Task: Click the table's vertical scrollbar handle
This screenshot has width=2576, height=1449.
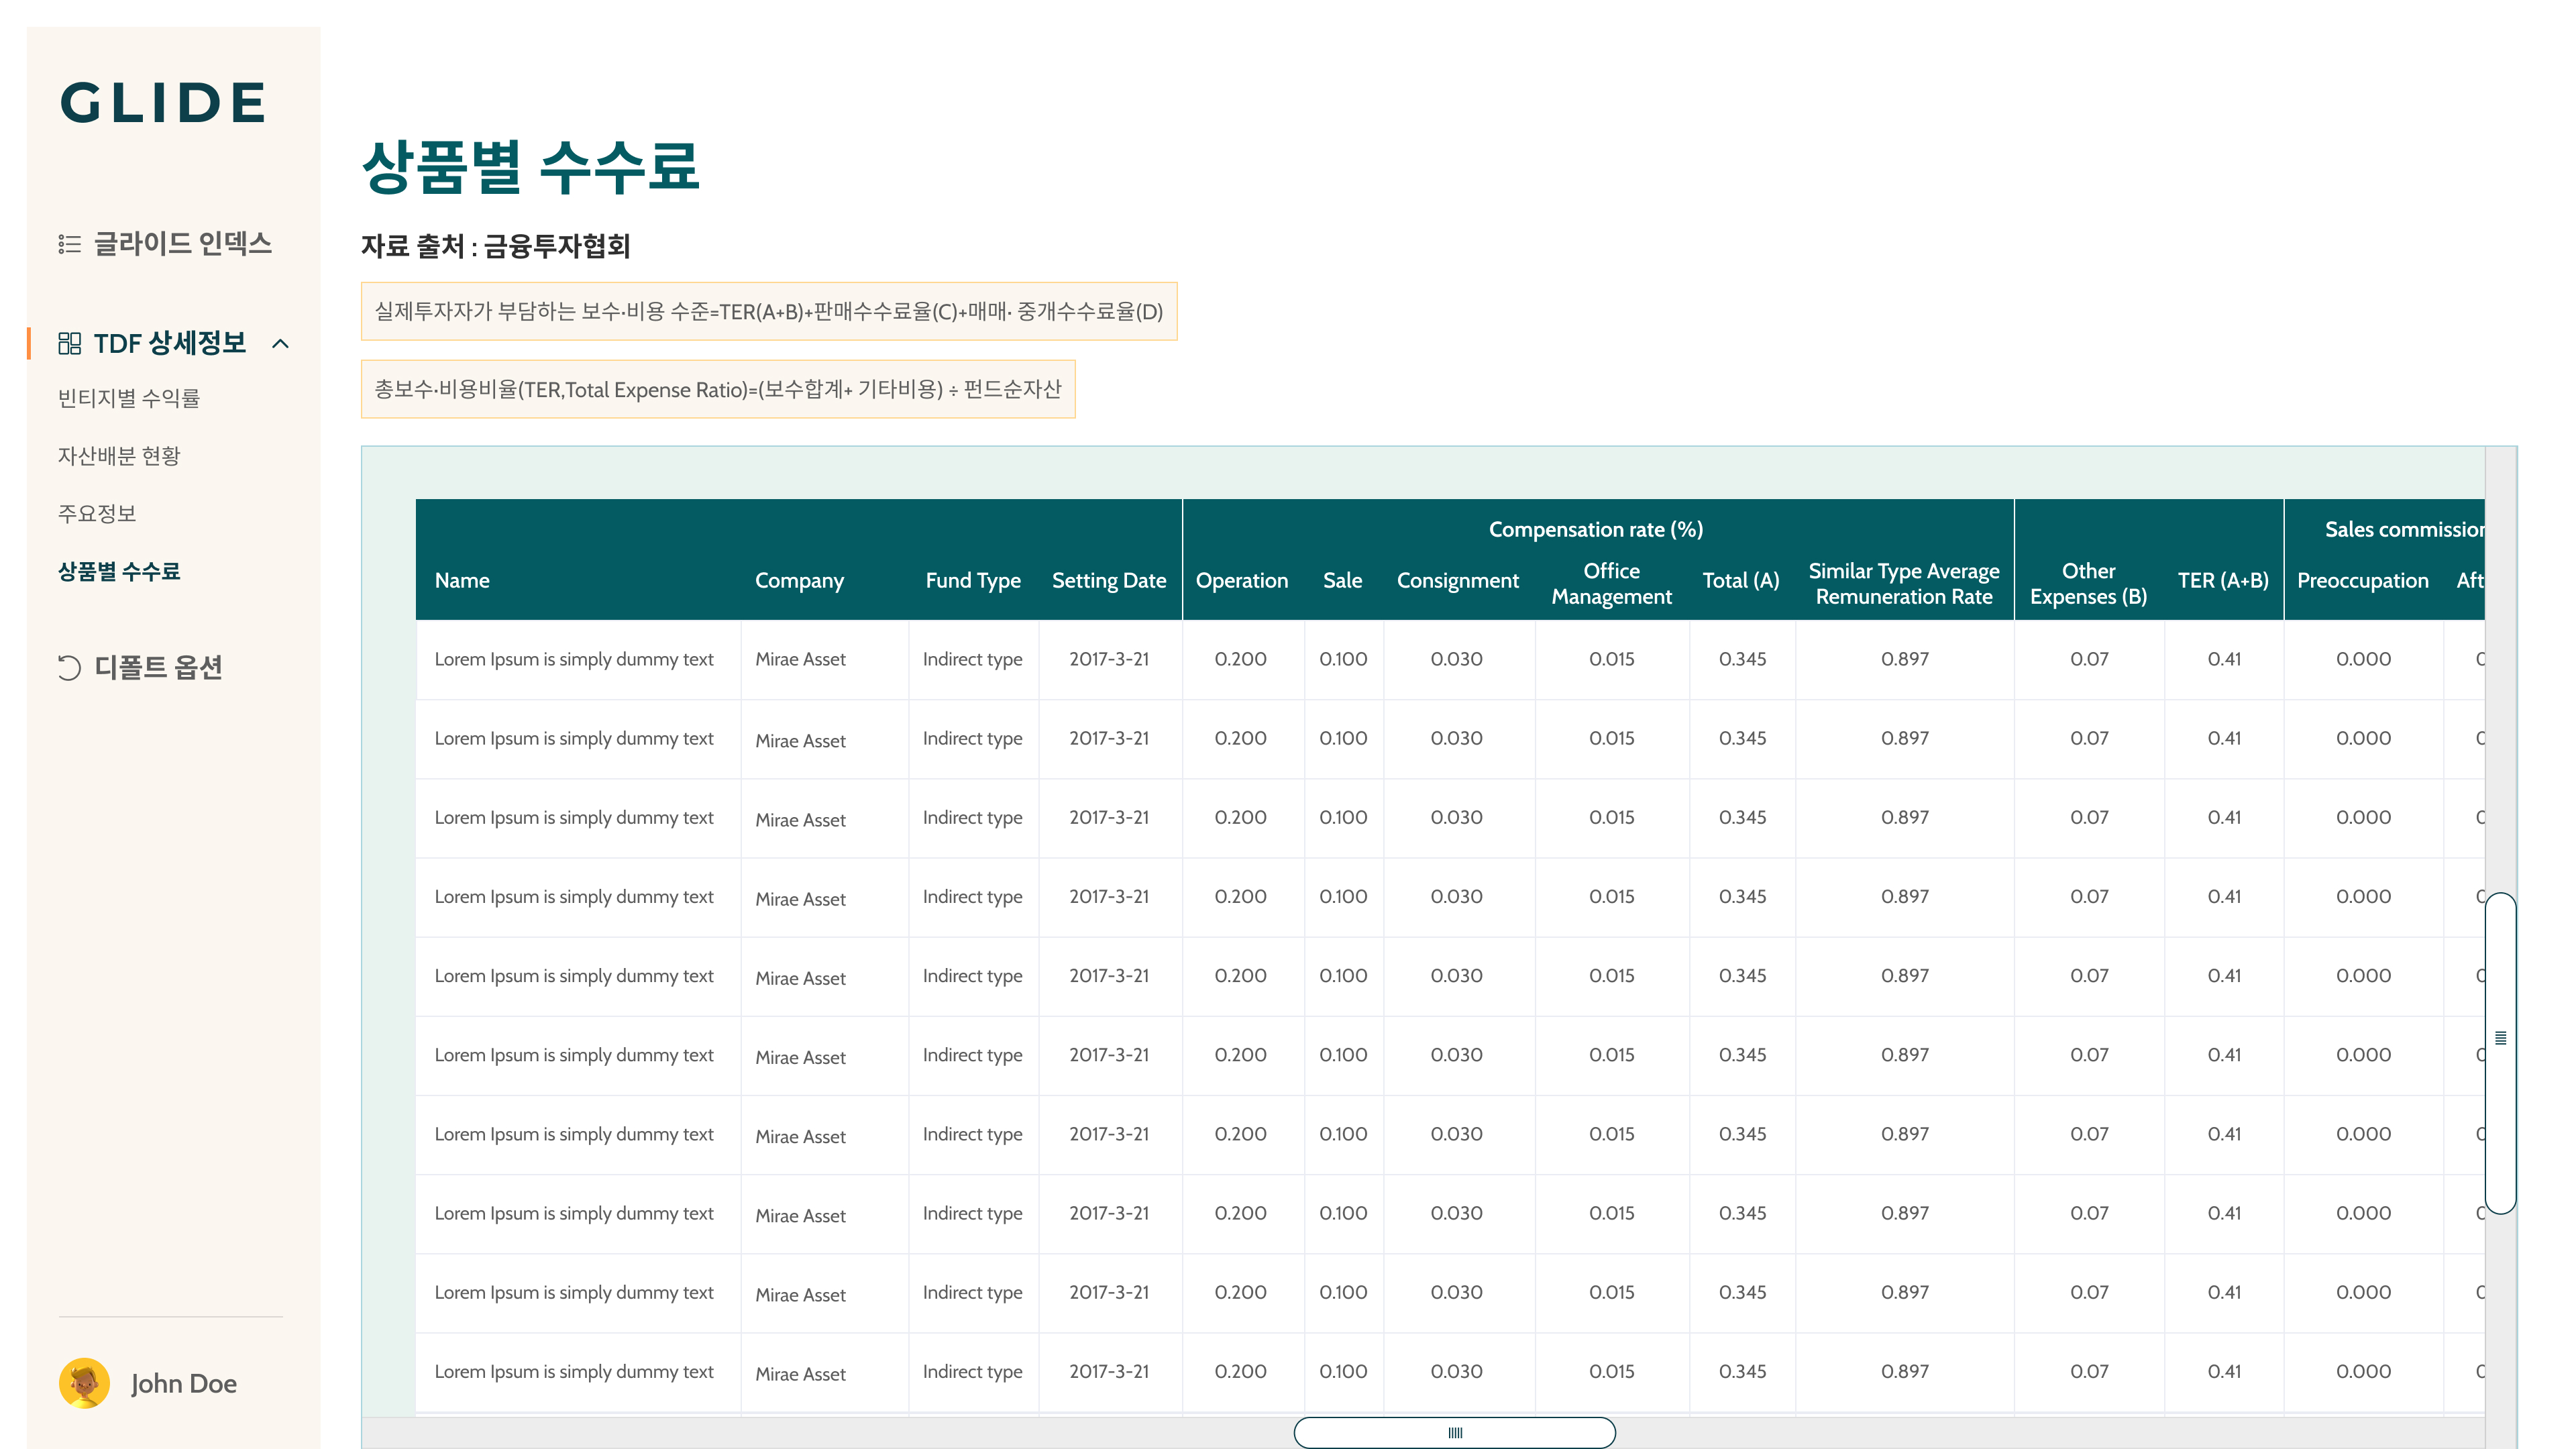Action: [2500, 1053]
